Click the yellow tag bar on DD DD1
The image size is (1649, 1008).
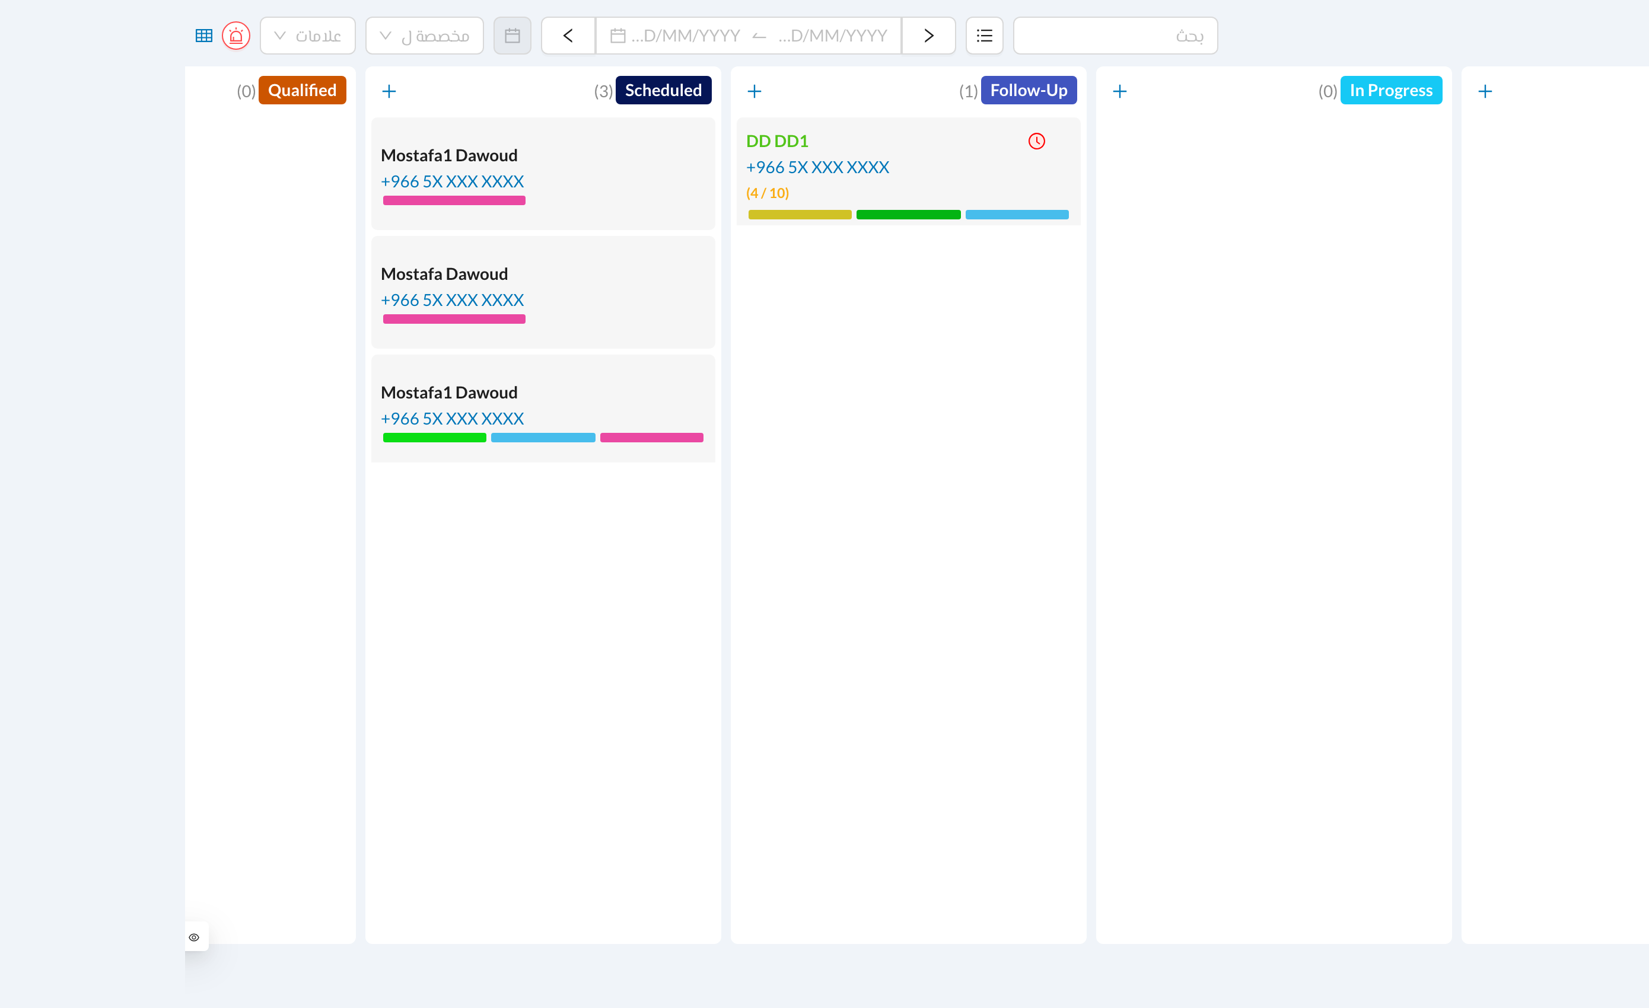tap(800, 215)
